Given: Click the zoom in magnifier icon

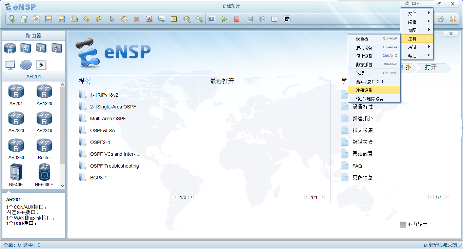Looking at the screenshot, I should tap(187, 19).
